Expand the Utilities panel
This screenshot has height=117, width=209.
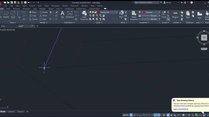(x=177, y=22)
